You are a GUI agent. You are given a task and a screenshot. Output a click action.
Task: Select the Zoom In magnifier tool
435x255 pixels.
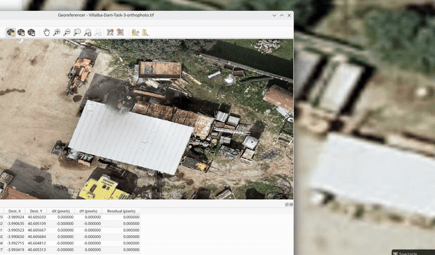point(56,33)
